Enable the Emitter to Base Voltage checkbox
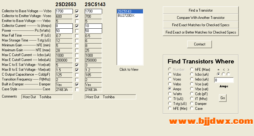 pos(77,21)
